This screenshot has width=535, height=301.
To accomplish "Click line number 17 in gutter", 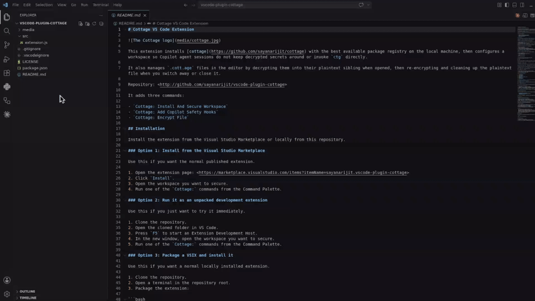I will pos(118,129).
